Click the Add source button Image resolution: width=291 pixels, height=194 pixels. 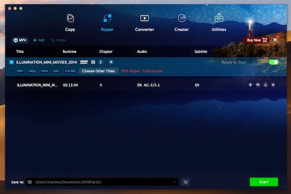pos(39,40)
